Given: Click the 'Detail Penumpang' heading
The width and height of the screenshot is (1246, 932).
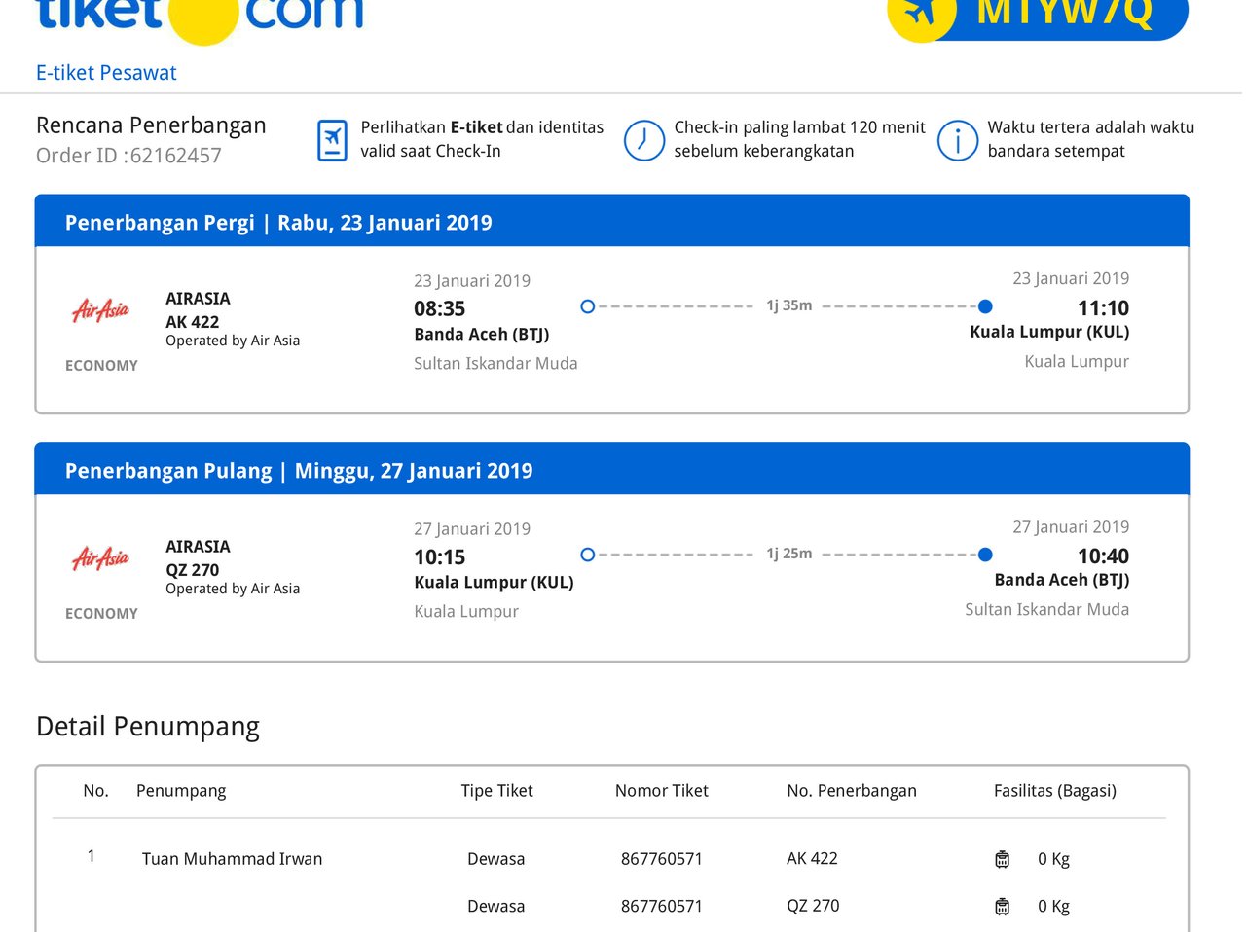Looking at the screenshot, I should coord(148,727).
